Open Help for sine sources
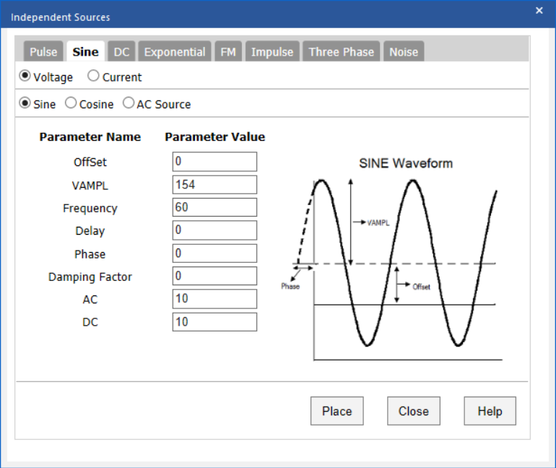The width and height of the screenshot is (556, 468). pos(490,411)
